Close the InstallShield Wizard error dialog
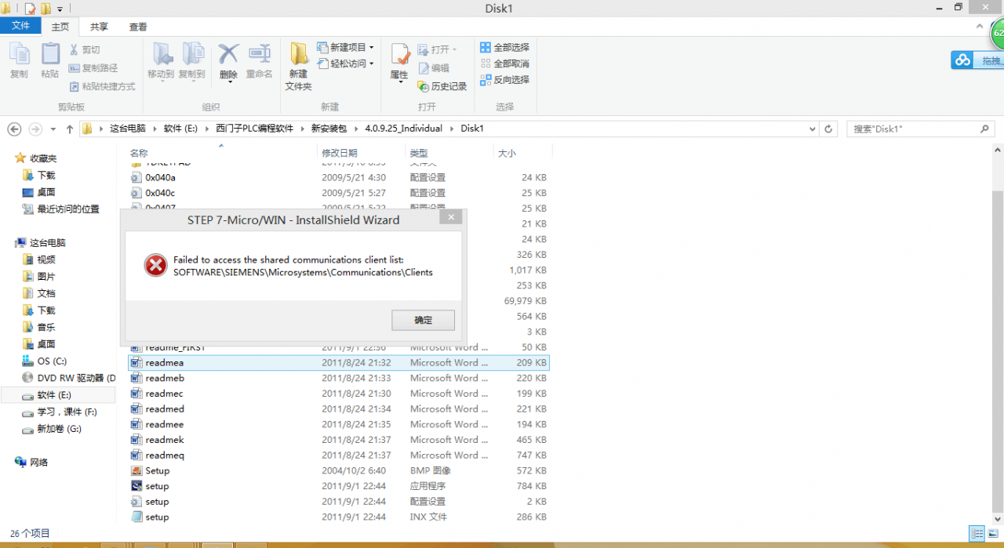This screenshot has width=1004, height=548. [450, 218]
